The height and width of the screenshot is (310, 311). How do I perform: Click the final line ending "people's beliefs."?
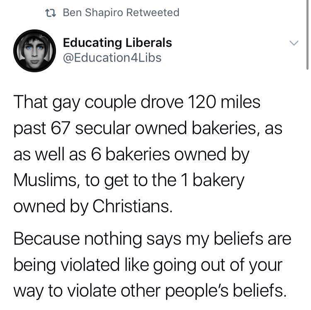pyautogui.click(x=150, y=292)
